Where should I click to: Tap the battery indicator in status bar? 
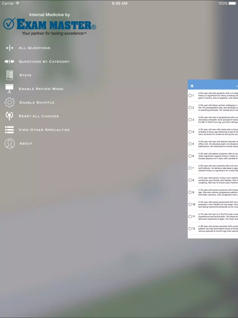pyautogui.click(x=232, y=3)
